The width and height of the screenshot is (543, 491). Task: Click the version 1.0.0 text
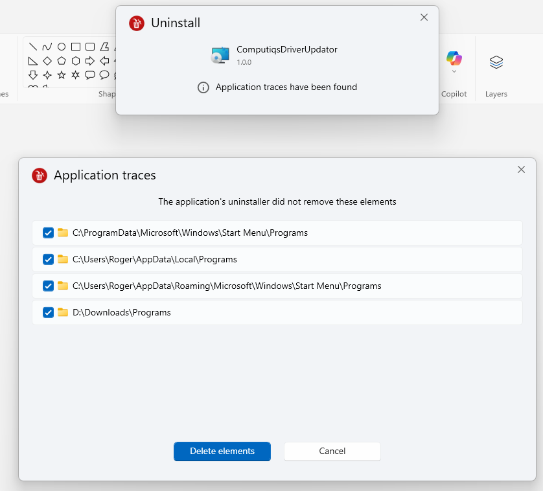click(244, 62)
